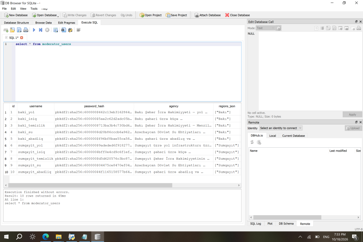Open the Identity selection dropdown
363x242 pixels.
tap(281, 128)
